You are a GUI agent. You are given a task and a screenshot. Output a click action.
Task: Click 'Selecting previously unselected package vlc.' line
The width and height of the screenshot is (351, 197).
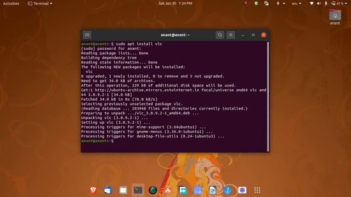(x=132, y=104)
